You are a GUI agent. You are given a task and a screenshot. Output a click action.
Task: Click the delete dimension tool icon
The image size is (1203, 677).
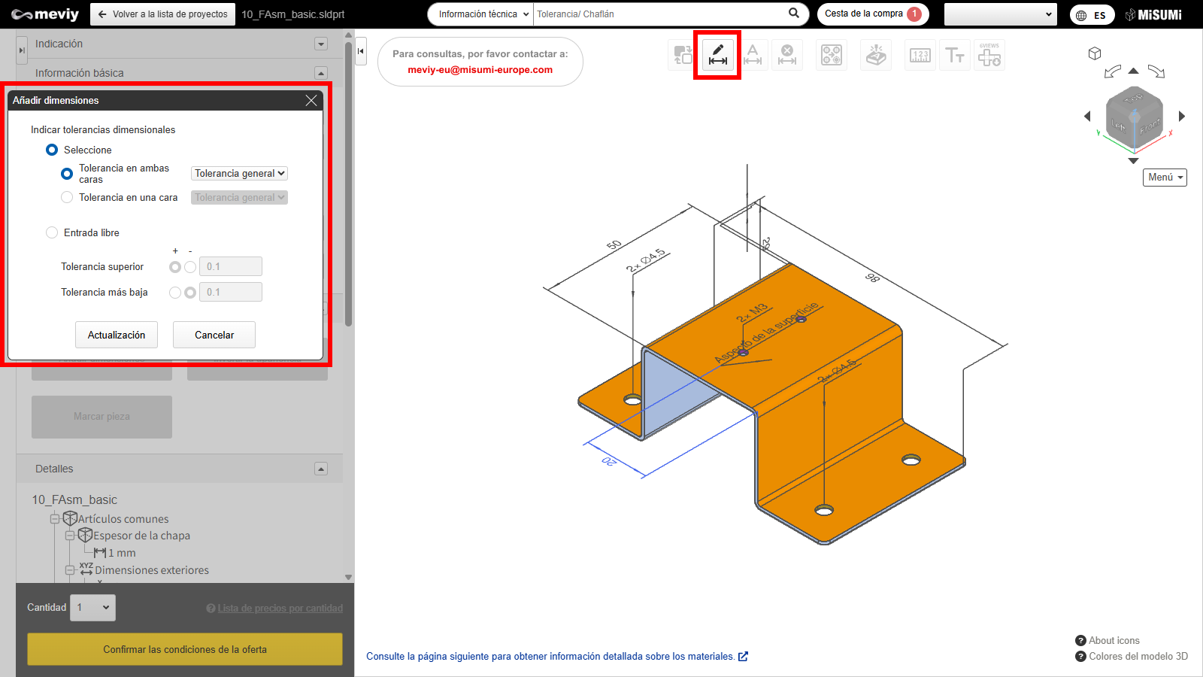pyautogui.click(x=786, y=55)
